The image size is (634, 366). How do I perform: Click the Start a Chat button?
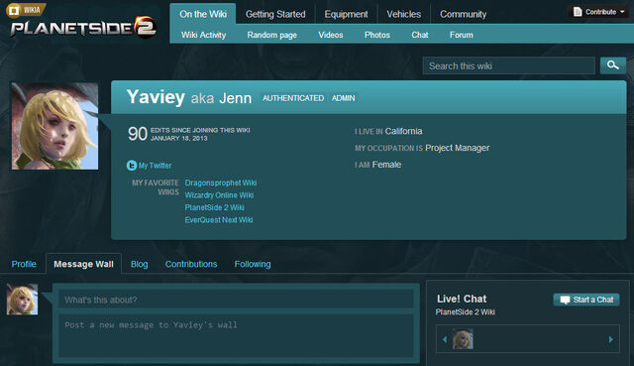[586, 300]
